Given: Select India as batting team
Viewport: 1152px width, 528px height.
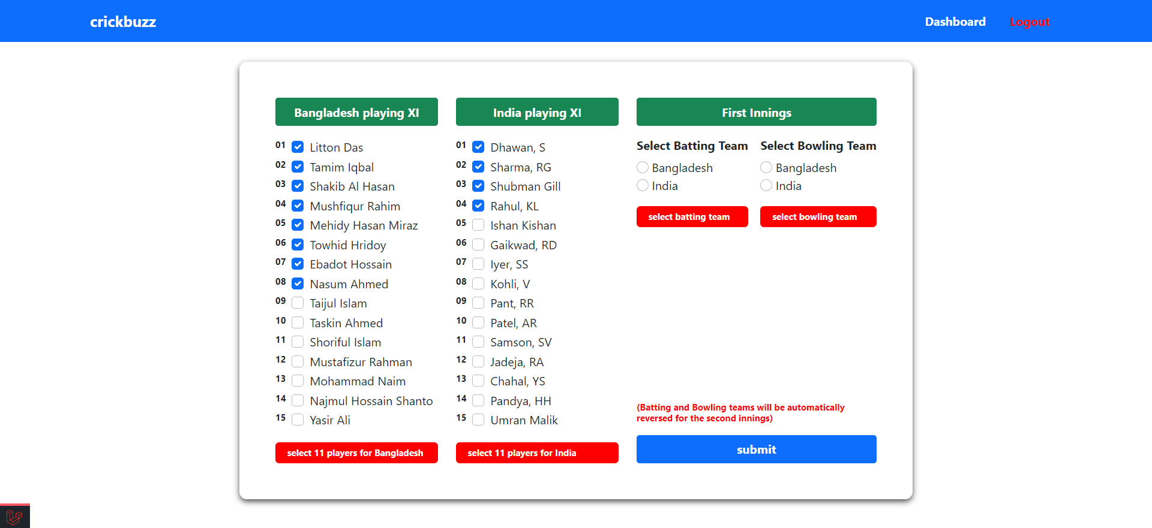Looking at the screenshot, I should tap(643, 185).
